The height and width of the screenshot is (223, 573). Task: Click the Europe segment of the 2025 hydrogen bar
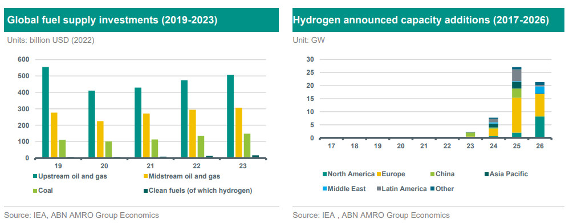pyautogui.click(x=517, y=115)
